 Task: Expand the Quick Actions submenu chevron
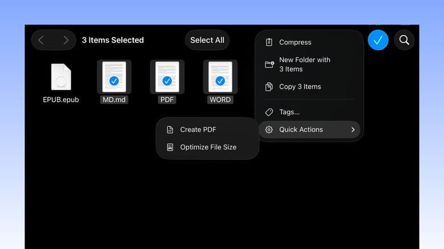point(353,130)
